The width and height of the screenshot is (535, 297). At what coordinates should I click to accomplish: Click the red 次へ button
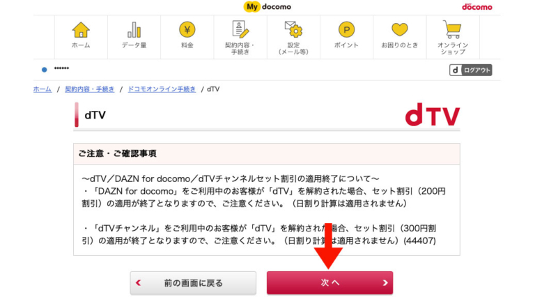pyautogui.click(x=329, y=282)
